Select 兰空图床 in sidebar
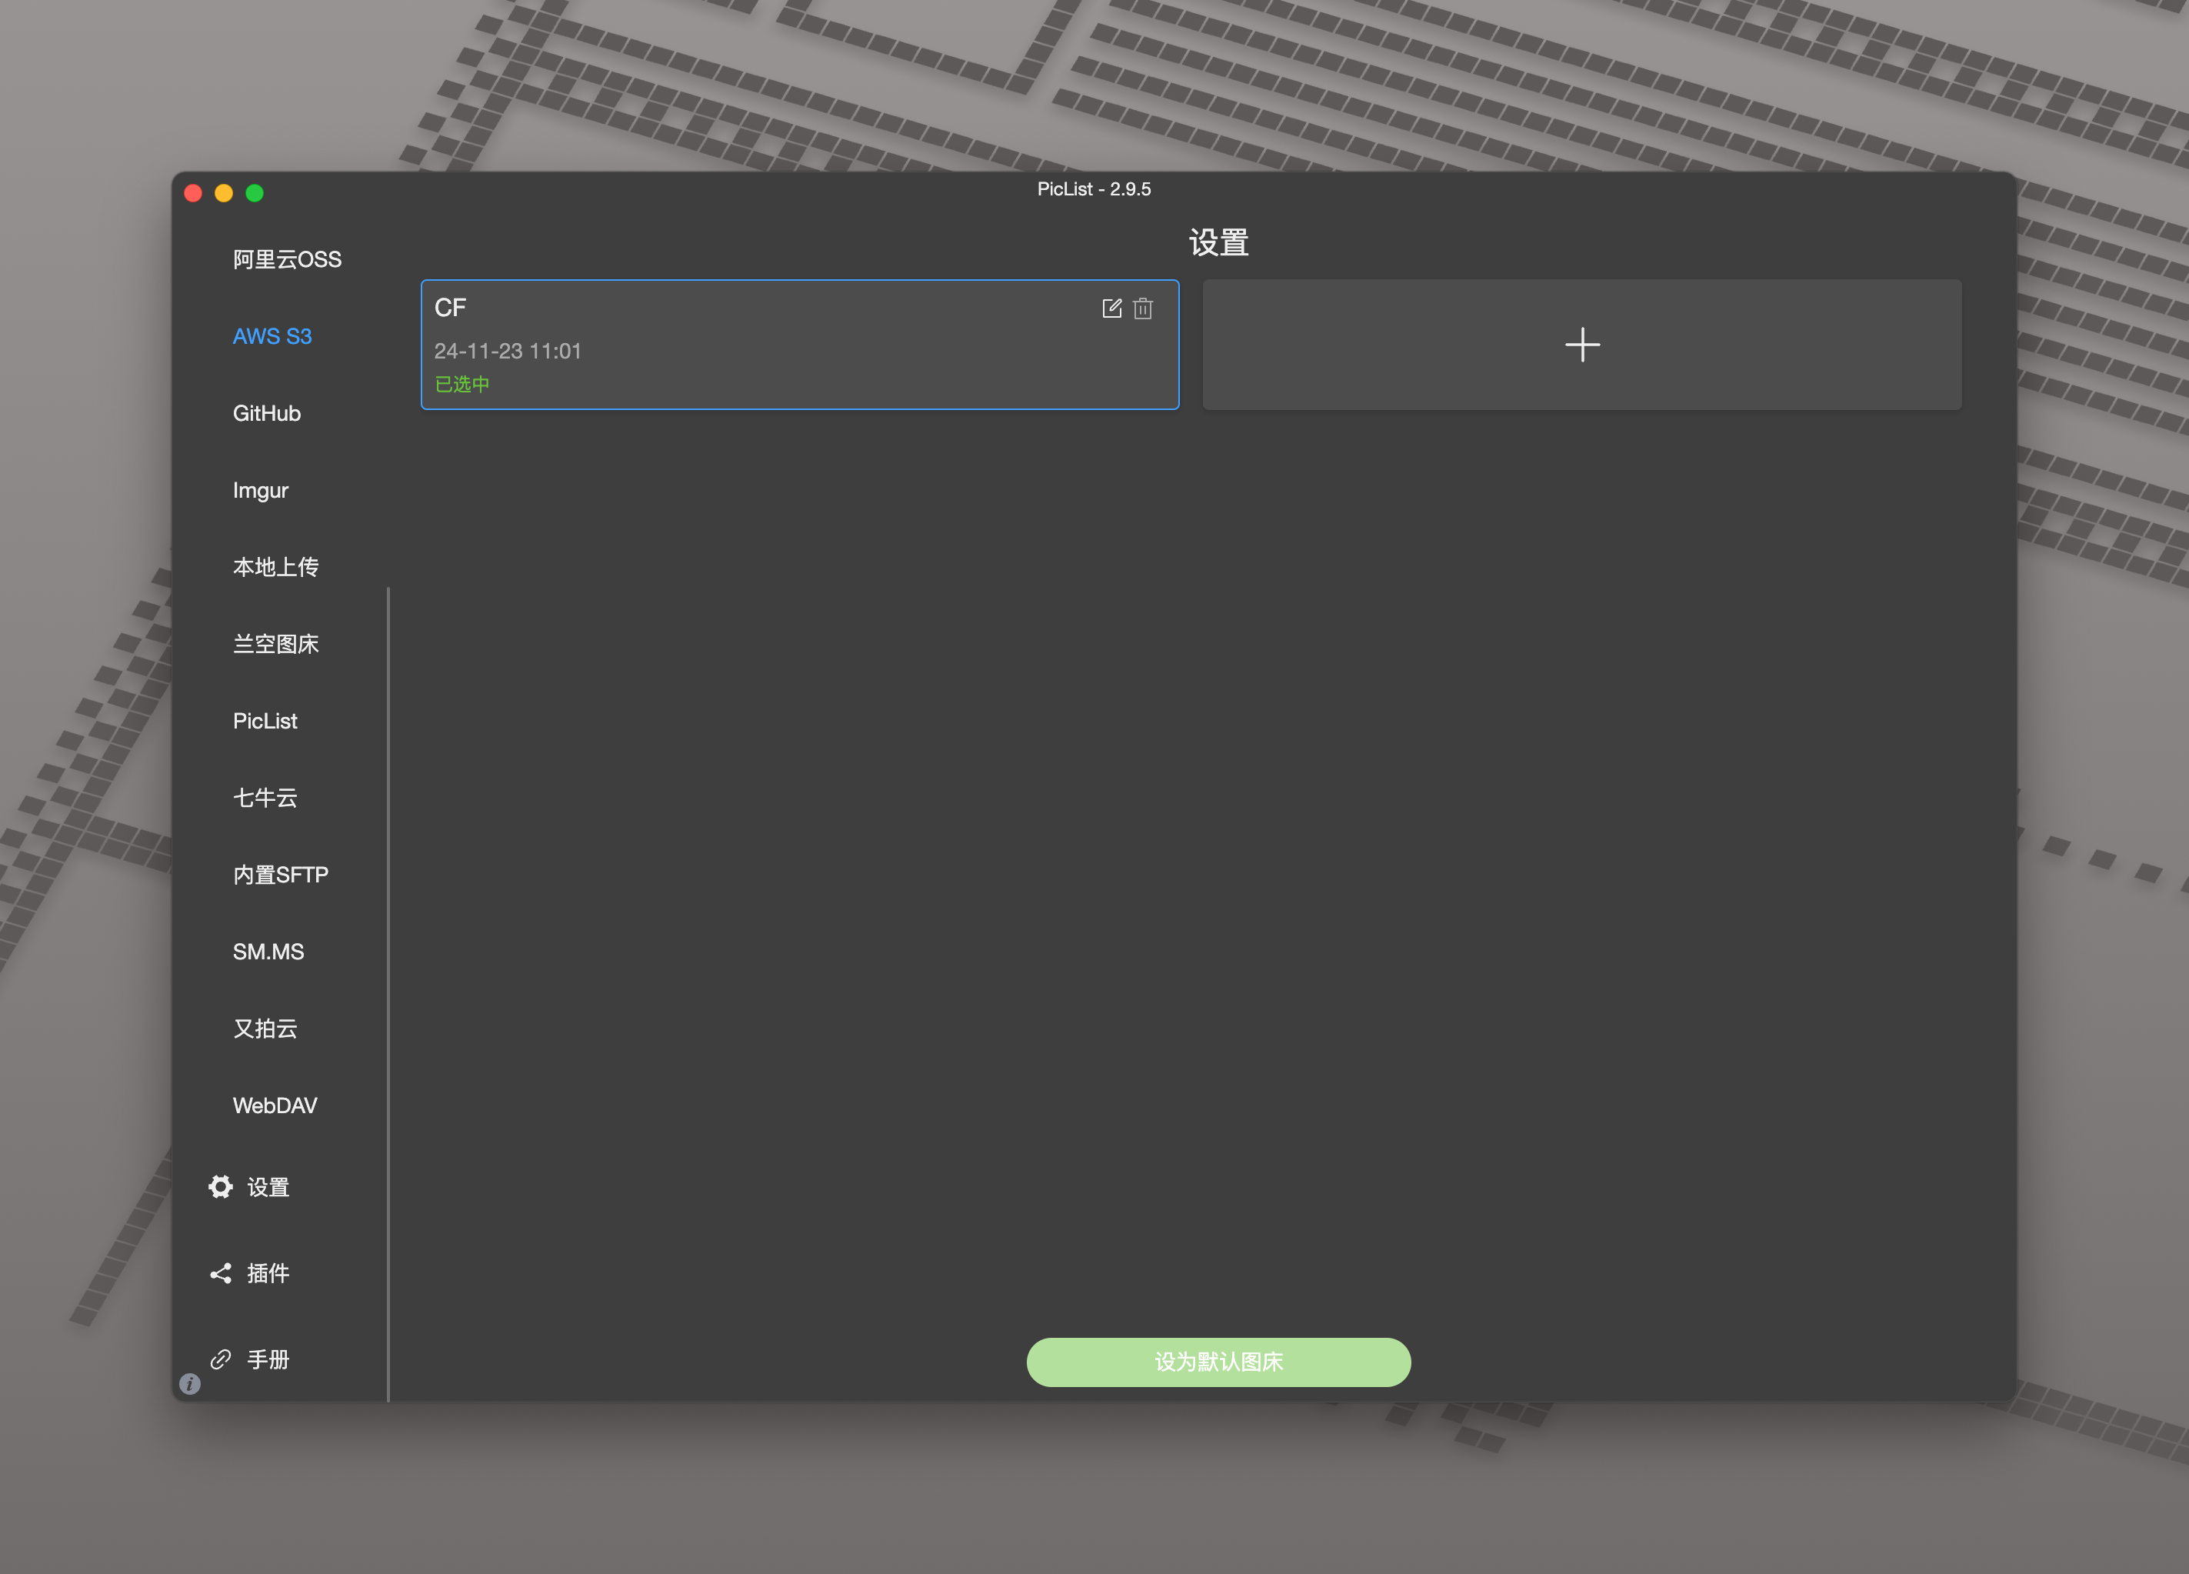 coord(276,644)
